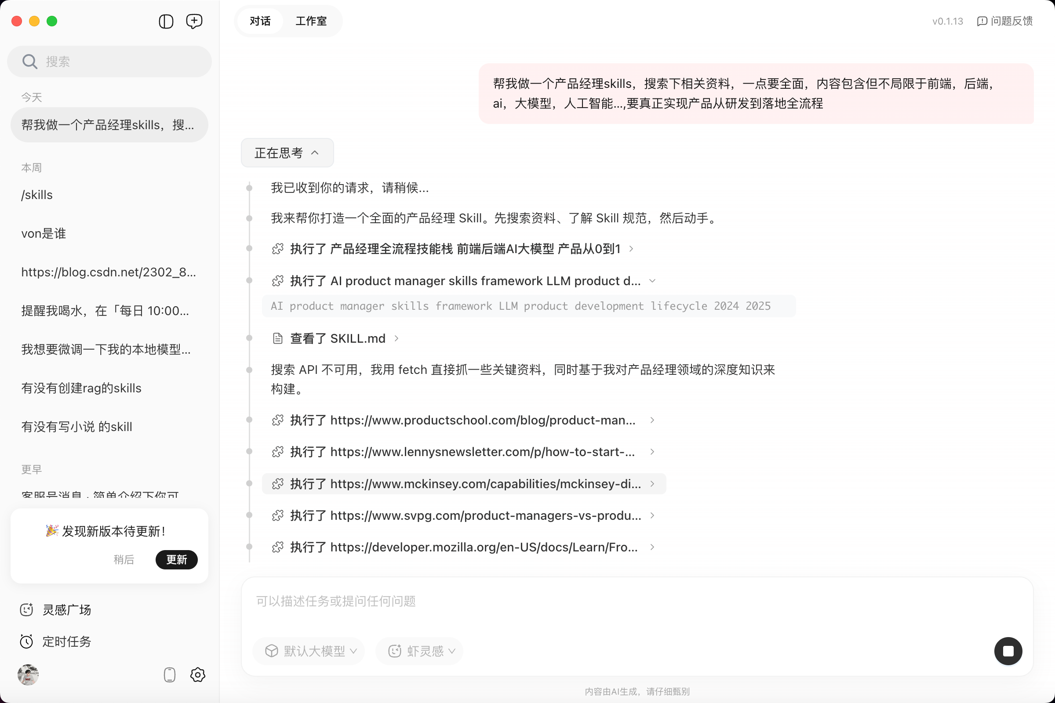Start a new conversation
The image size is (1055, 703).
pos(194,21)
